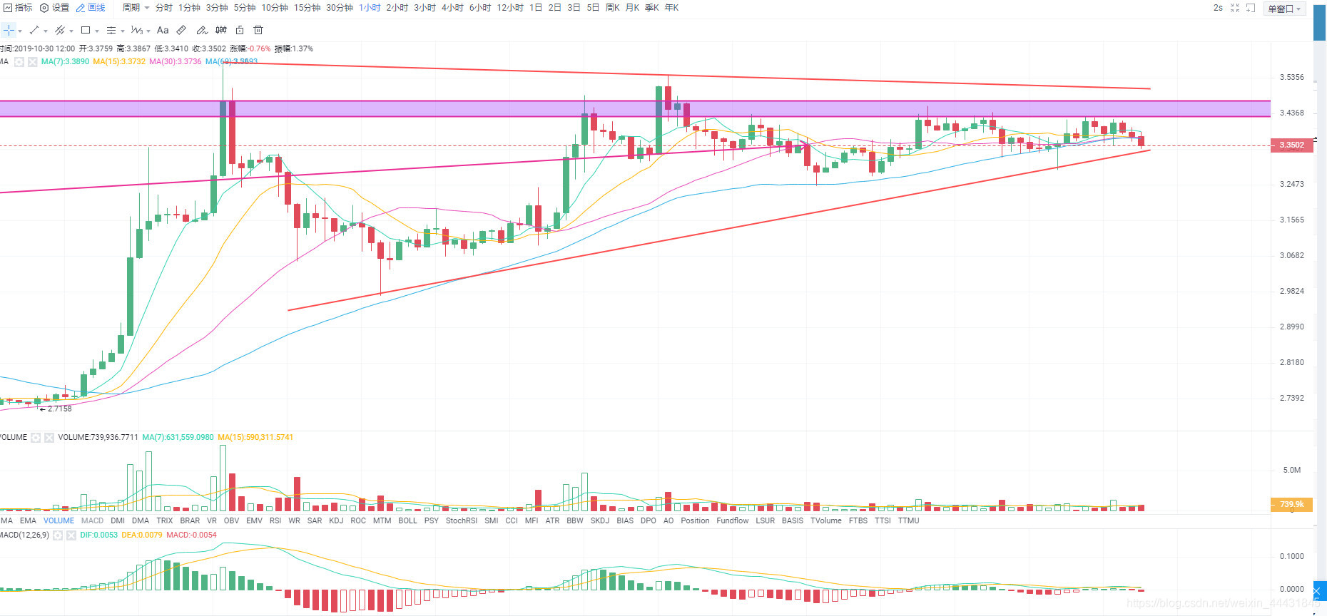Image resolution: width=1327 pixels, height=616 pixels.
Task: Toggle the MACD indicator tab
Action: 92,521
